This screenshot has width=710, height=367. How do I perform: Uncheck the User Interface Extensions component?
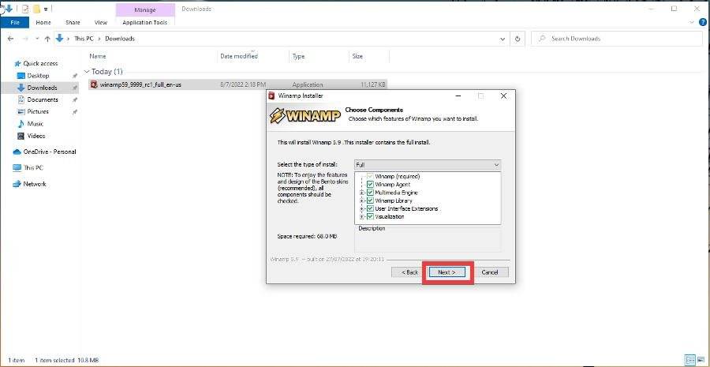point(371,208)
